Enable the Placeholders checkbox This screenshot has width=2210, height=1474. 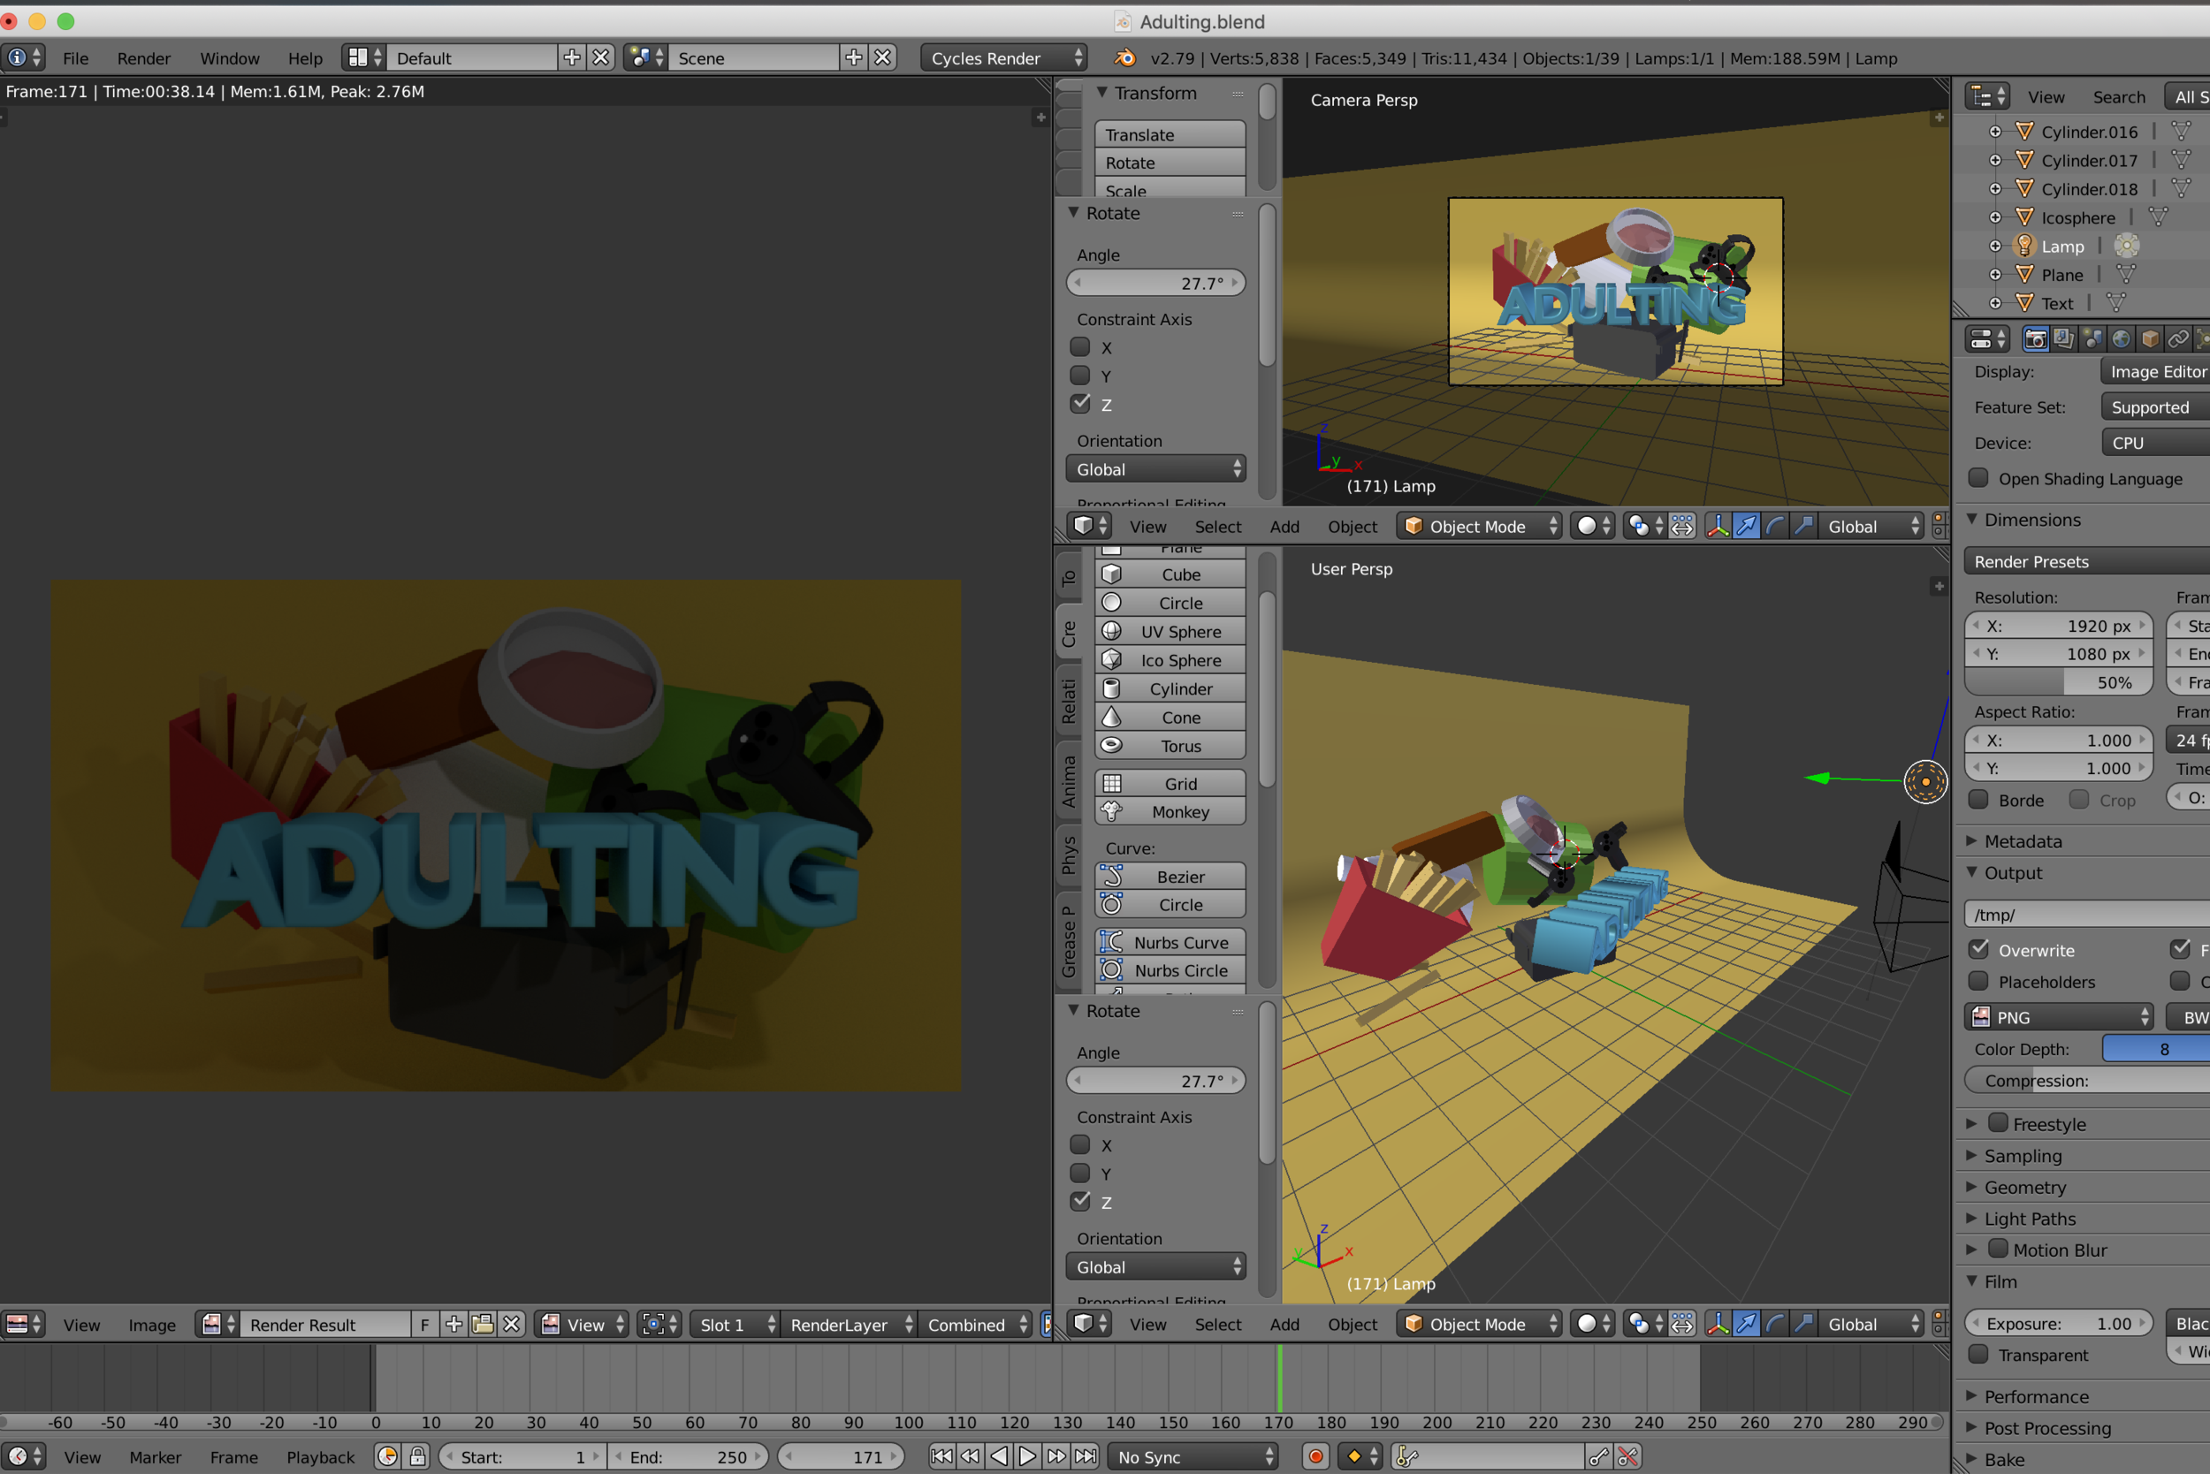1978,982
